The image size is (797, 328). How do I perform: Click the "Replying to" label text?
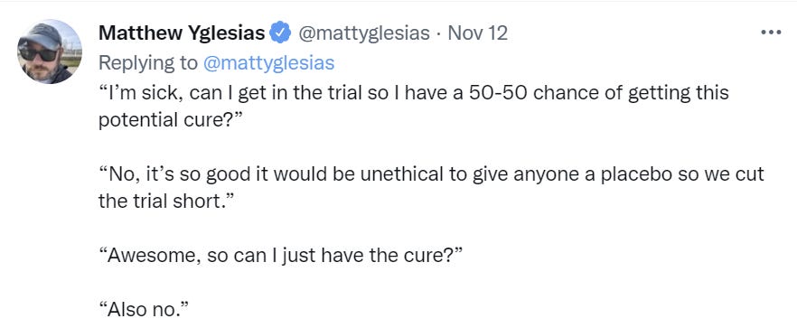point(148,63)
